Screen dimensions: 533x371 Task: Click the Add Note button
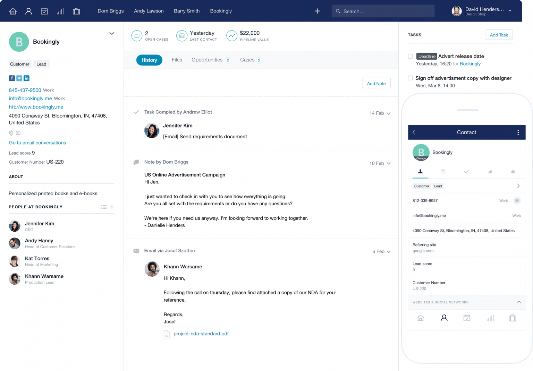point(376,83)
